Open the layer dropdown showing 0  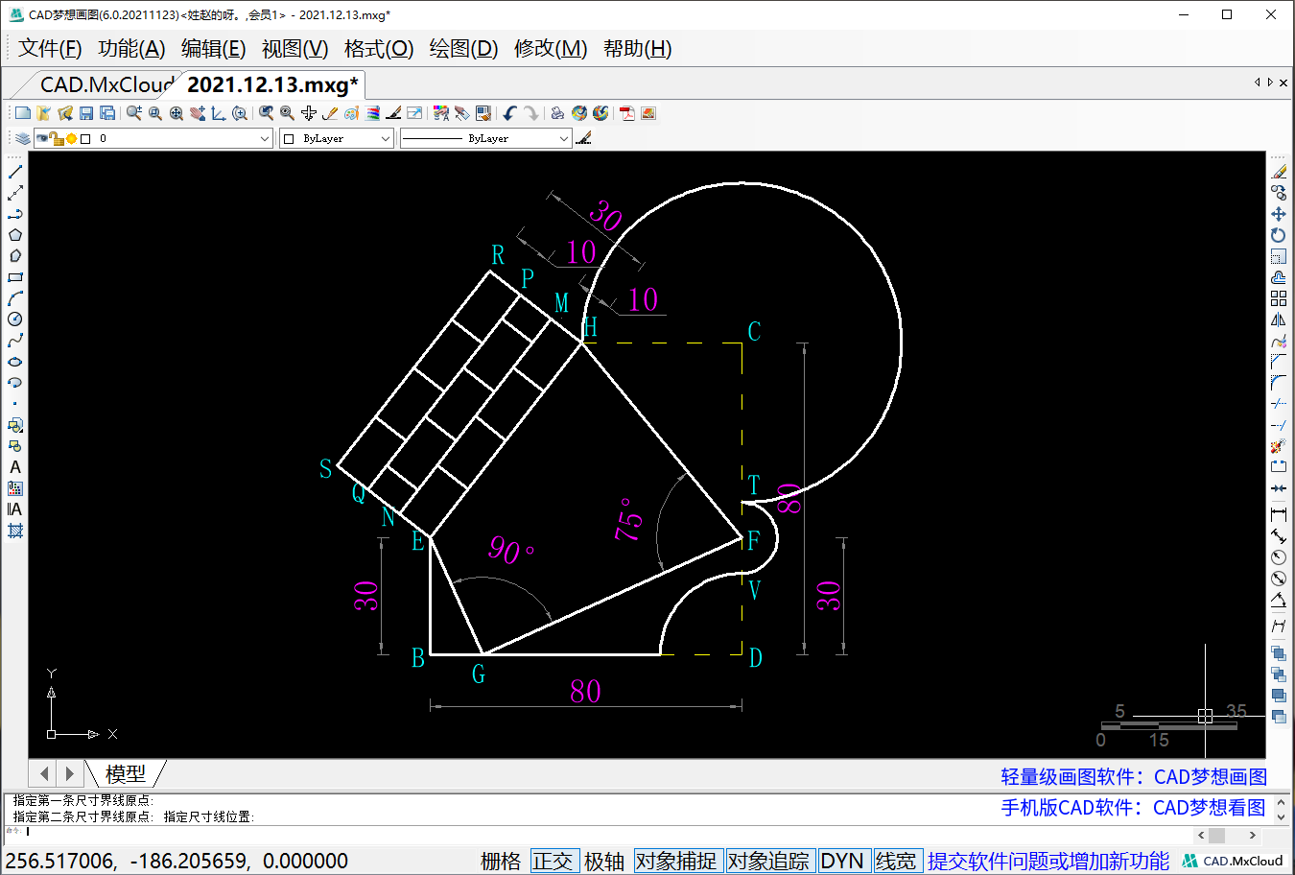point(153,139)
